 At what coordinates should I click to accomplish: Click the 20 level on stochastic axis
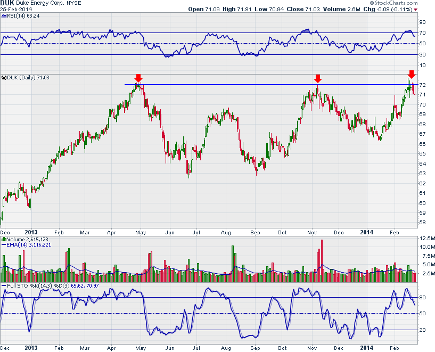422,330
